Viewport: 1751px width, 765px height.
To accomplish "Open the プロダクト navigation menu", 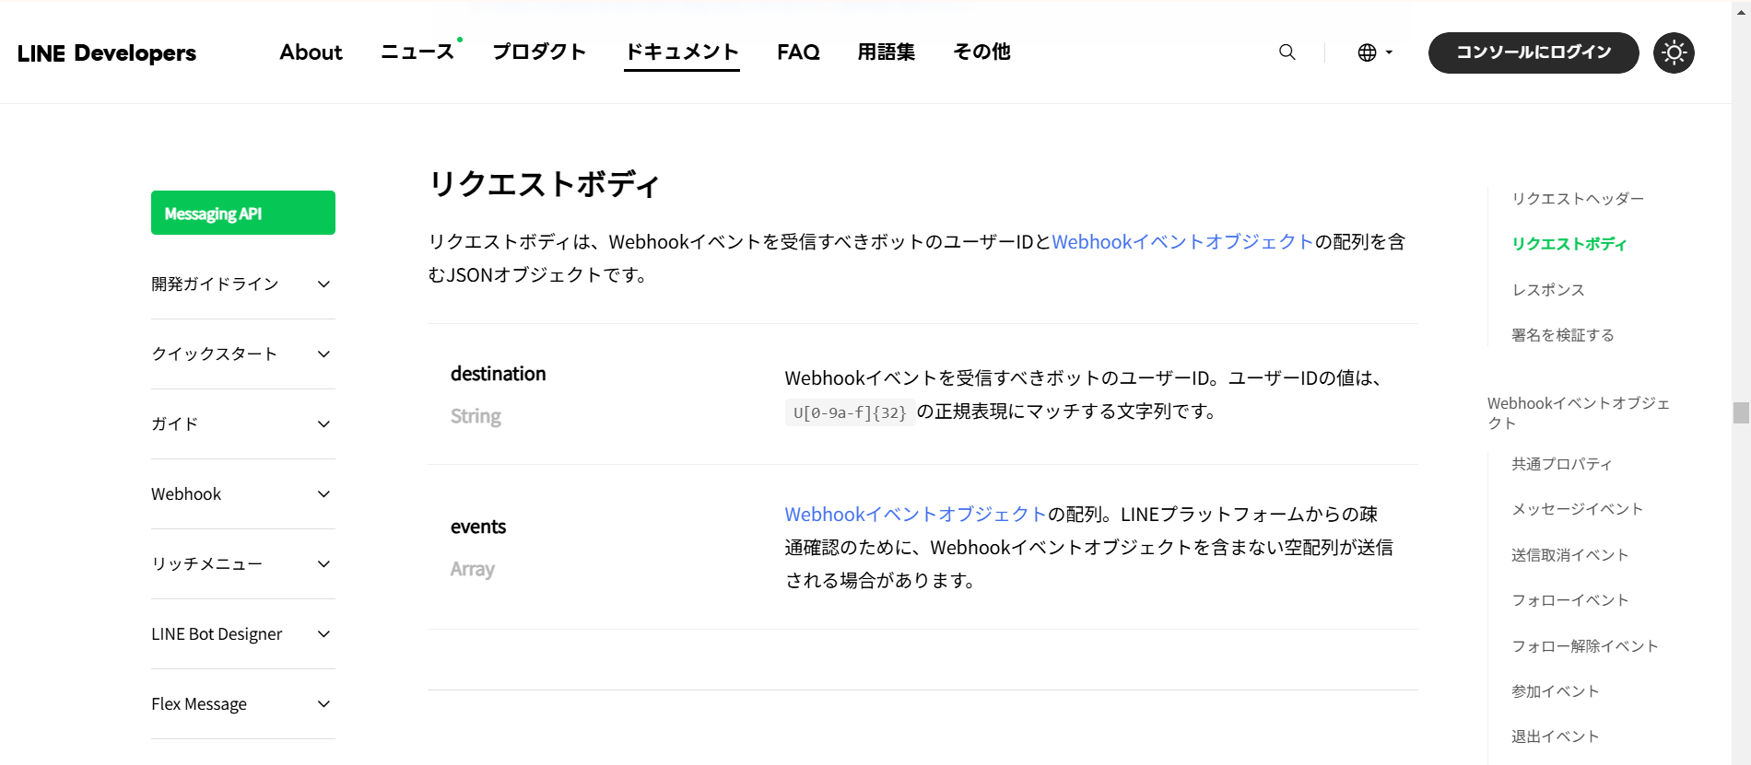I will (539, 52).
